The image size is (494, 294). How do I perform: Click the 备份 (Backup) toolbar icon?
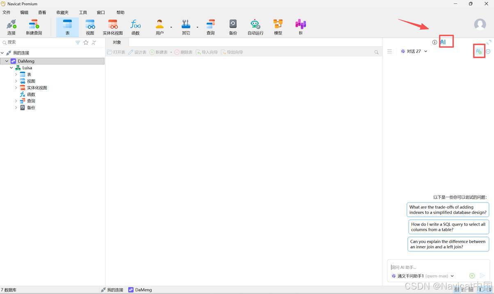[233, 27]
